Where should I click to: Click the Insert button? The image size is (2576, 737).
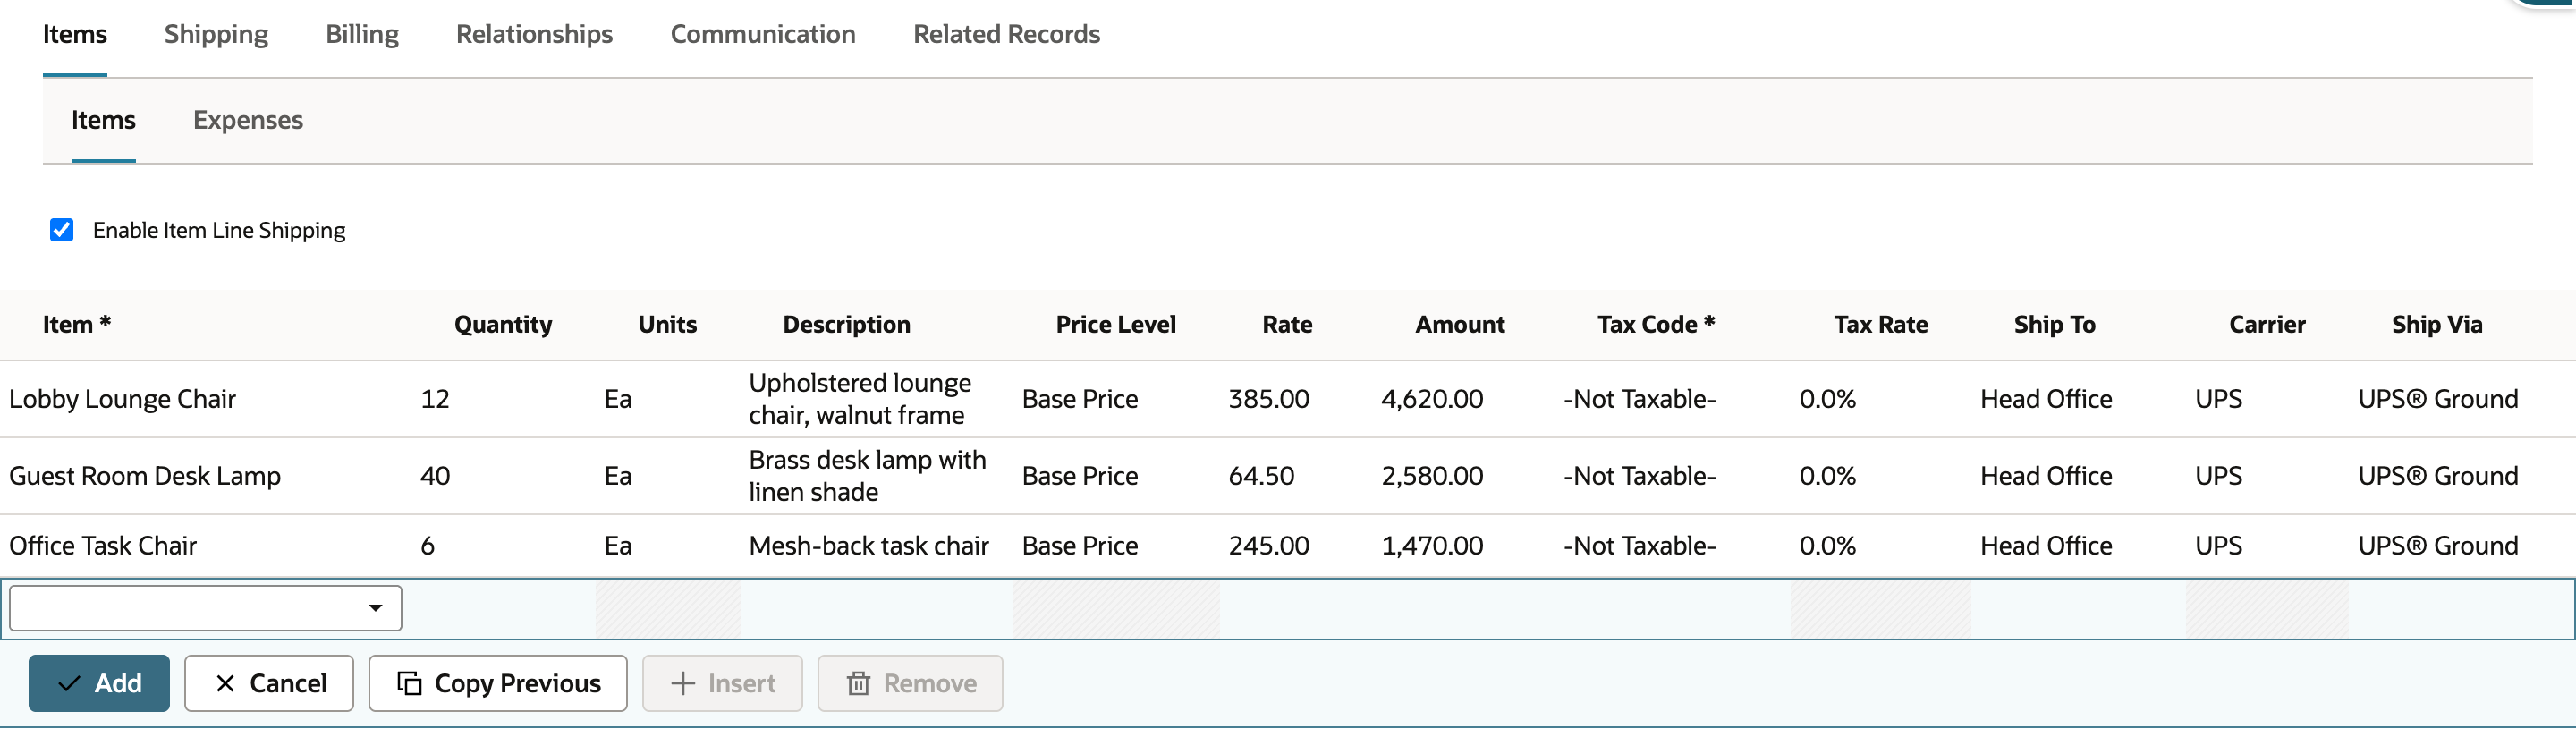pyautogui.click(x=722, y=683)
